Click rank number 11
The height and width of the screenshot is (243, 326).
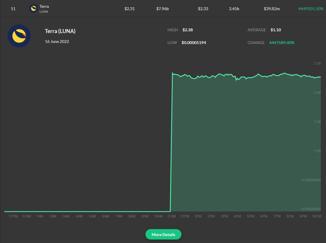pos(13,9)
